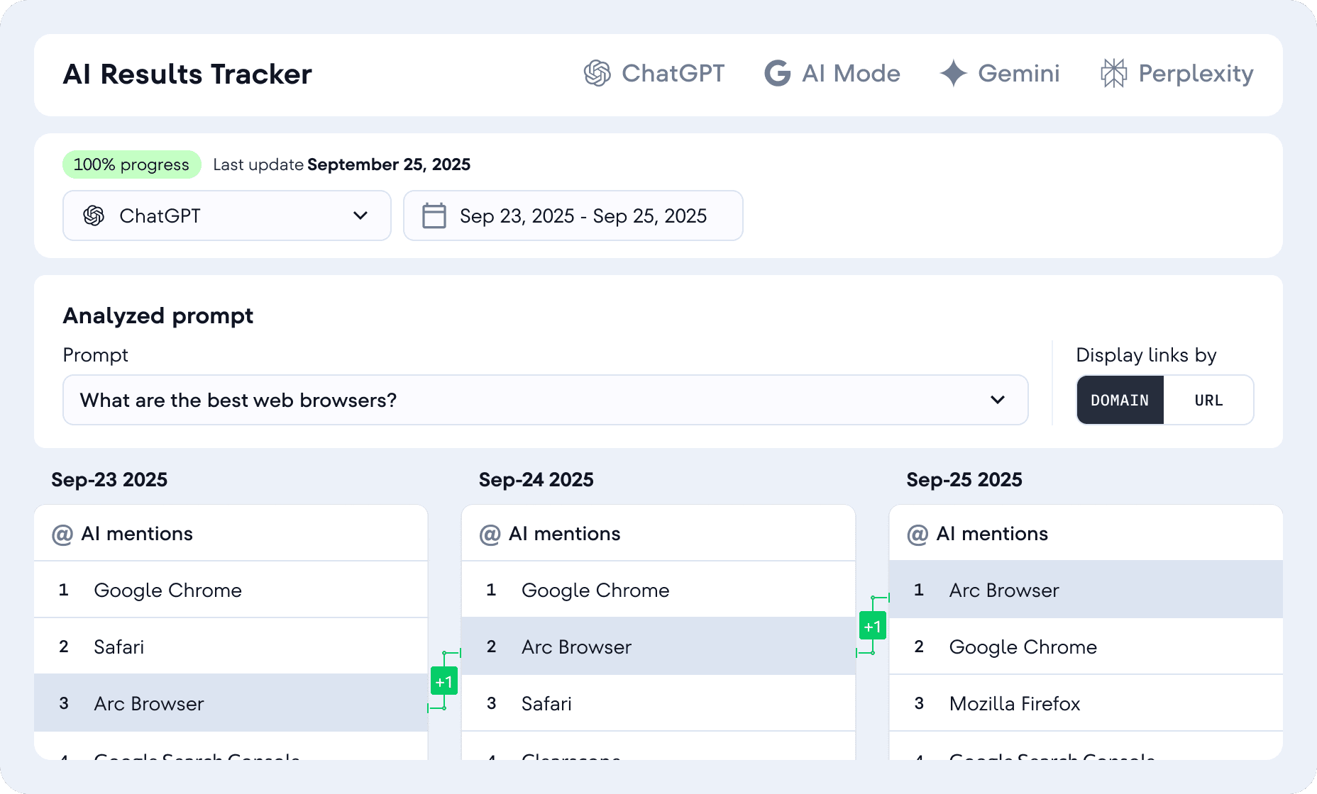
Task: Select the Gemini sparkle icon
Action: coord(954,73)
